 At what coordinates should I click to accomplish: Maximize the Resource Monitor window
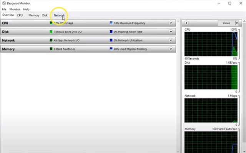[230, 3]
